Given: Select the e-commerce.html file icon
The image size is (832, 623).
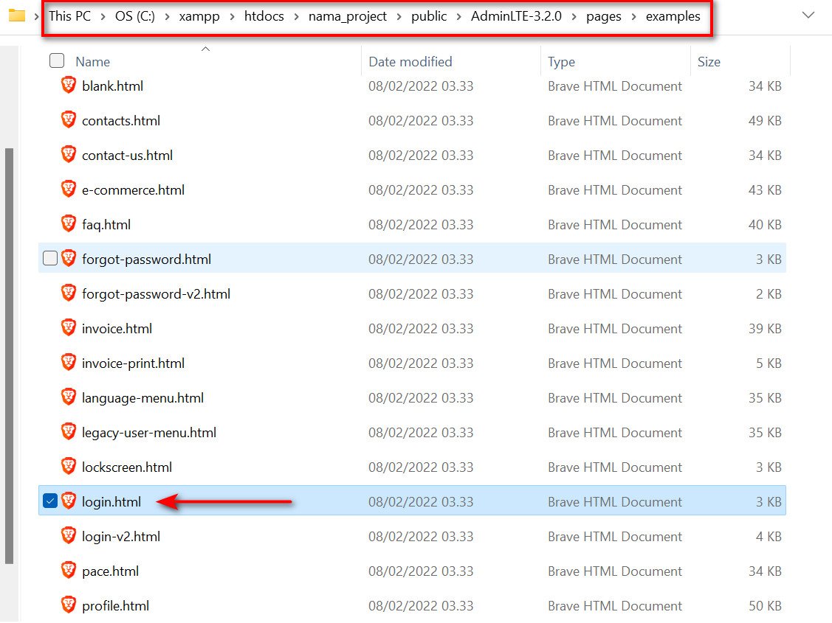Looking at the screenshot, I should coord(69,189).
